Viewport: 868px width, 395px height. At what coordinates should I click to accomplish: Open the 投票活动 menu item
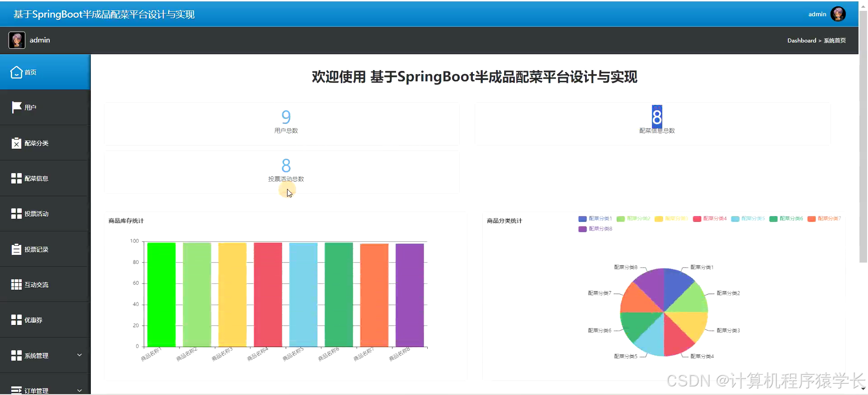point(45,214)
